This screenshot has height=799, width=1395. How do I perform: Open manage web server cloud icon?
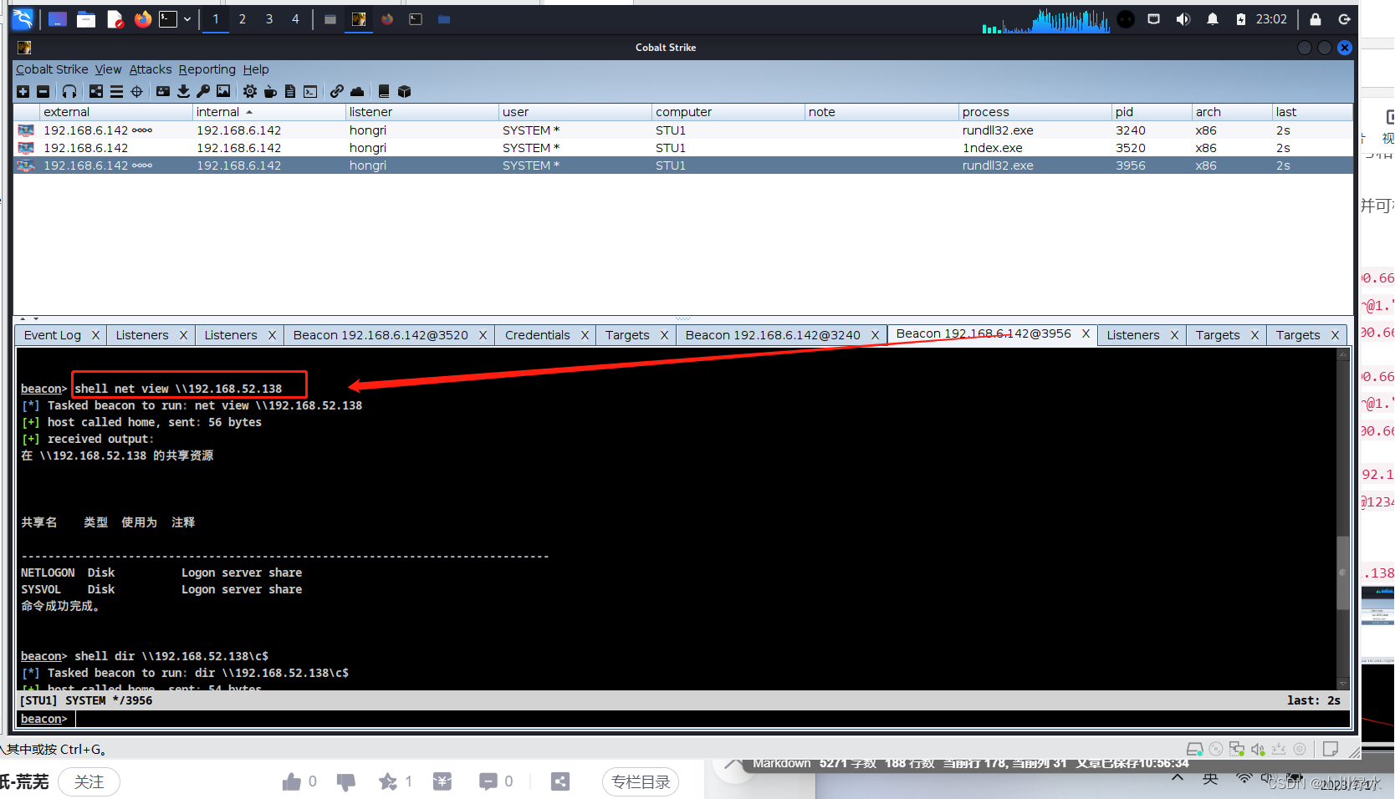click(x=357, y=91)
